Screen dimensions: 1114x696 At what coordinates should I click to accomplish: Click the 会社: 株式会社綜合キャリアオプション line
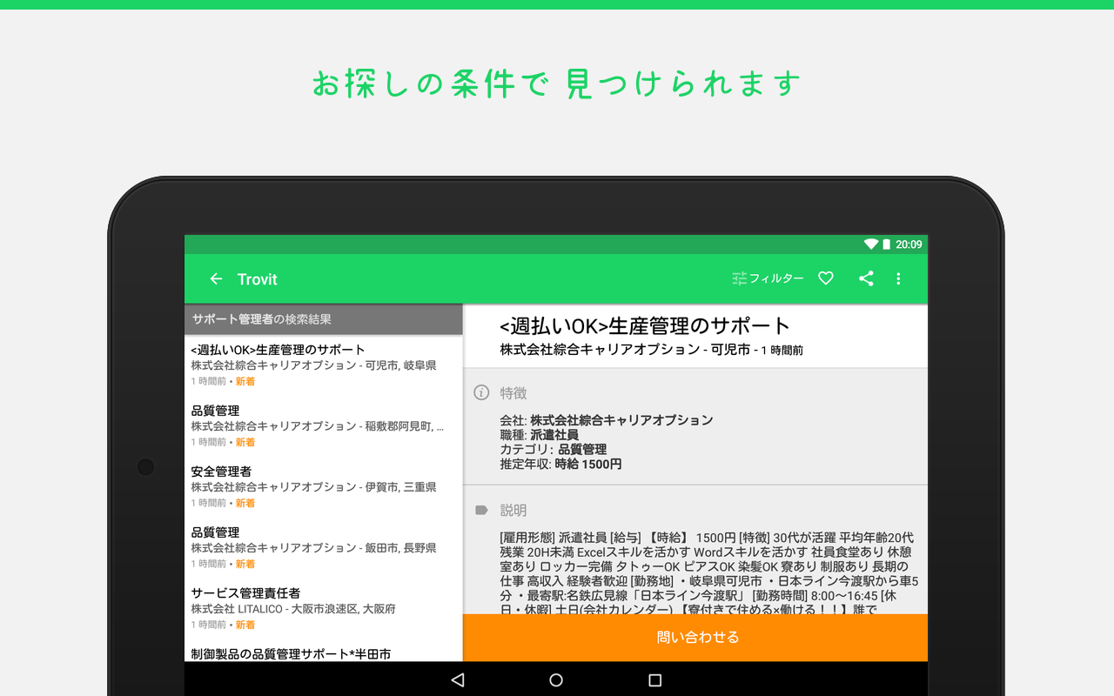[x=607, y=420]
